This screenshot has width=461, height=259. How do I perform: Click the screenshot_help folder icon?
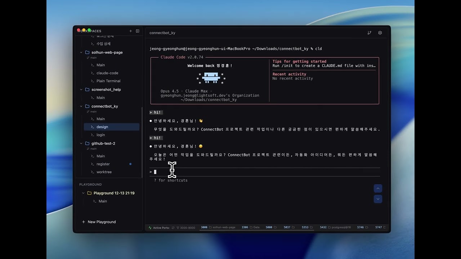pos(87,90)
